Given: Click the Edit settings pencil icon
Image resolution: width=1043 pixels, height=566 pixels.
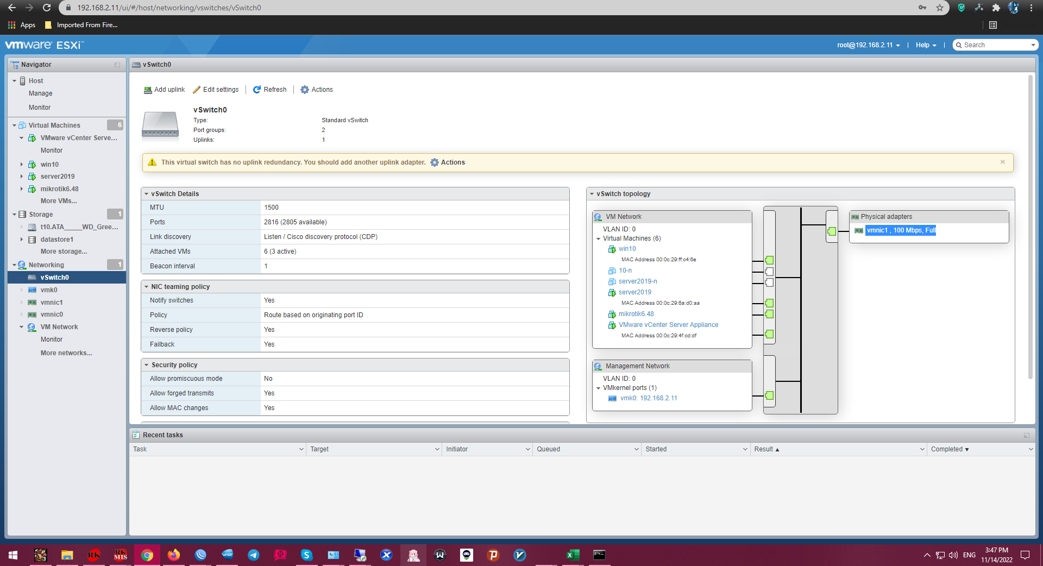Looking at the screenshot, I should point(197,90).
